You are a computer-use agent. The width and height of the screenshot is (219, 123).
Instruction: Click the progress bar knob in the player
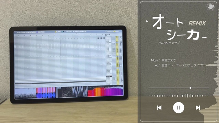(x=190, y=88)
